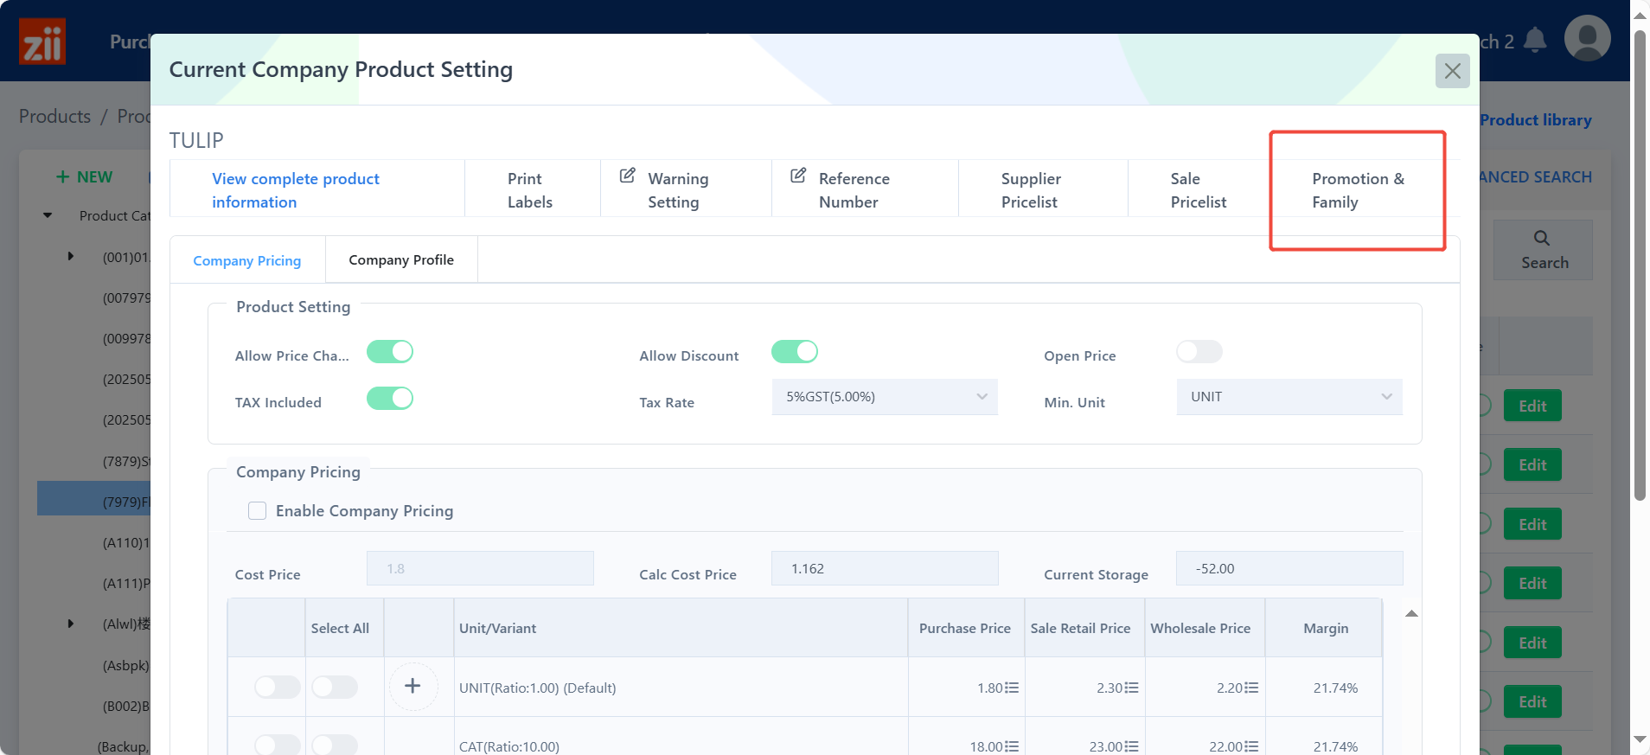Click the up arrow beside pricing table
Image resolution: width=1650 pixels, height=755 pixels.
(x=1411, y=613)
